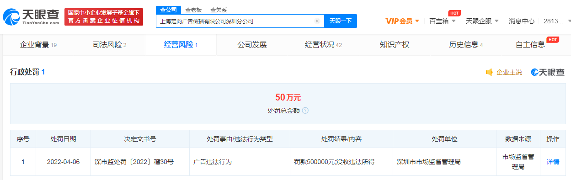Click the 天眼查 watermark logo near 企业主说
Screen dimensions: 571x180
[548, 72]
